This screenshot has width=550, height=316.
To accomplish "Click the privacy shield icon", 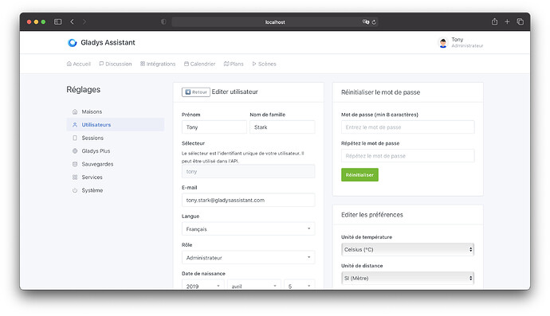I will pyautogui.click(x=163, y=21).
